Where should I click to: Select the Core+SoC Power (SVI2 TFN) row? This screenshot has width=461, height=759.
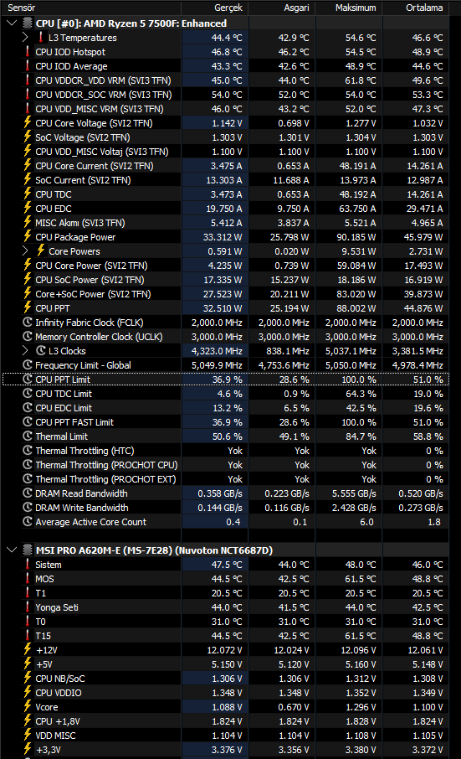click(x=225, y=294)
